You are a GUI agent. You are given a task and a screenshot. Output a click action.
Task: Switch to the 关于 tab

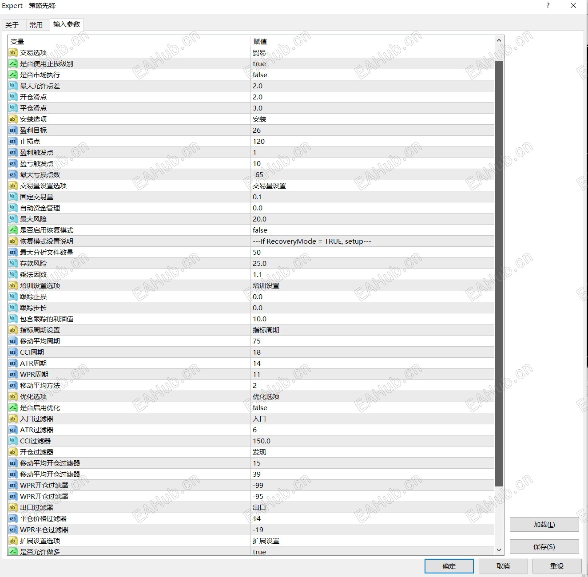12,25
